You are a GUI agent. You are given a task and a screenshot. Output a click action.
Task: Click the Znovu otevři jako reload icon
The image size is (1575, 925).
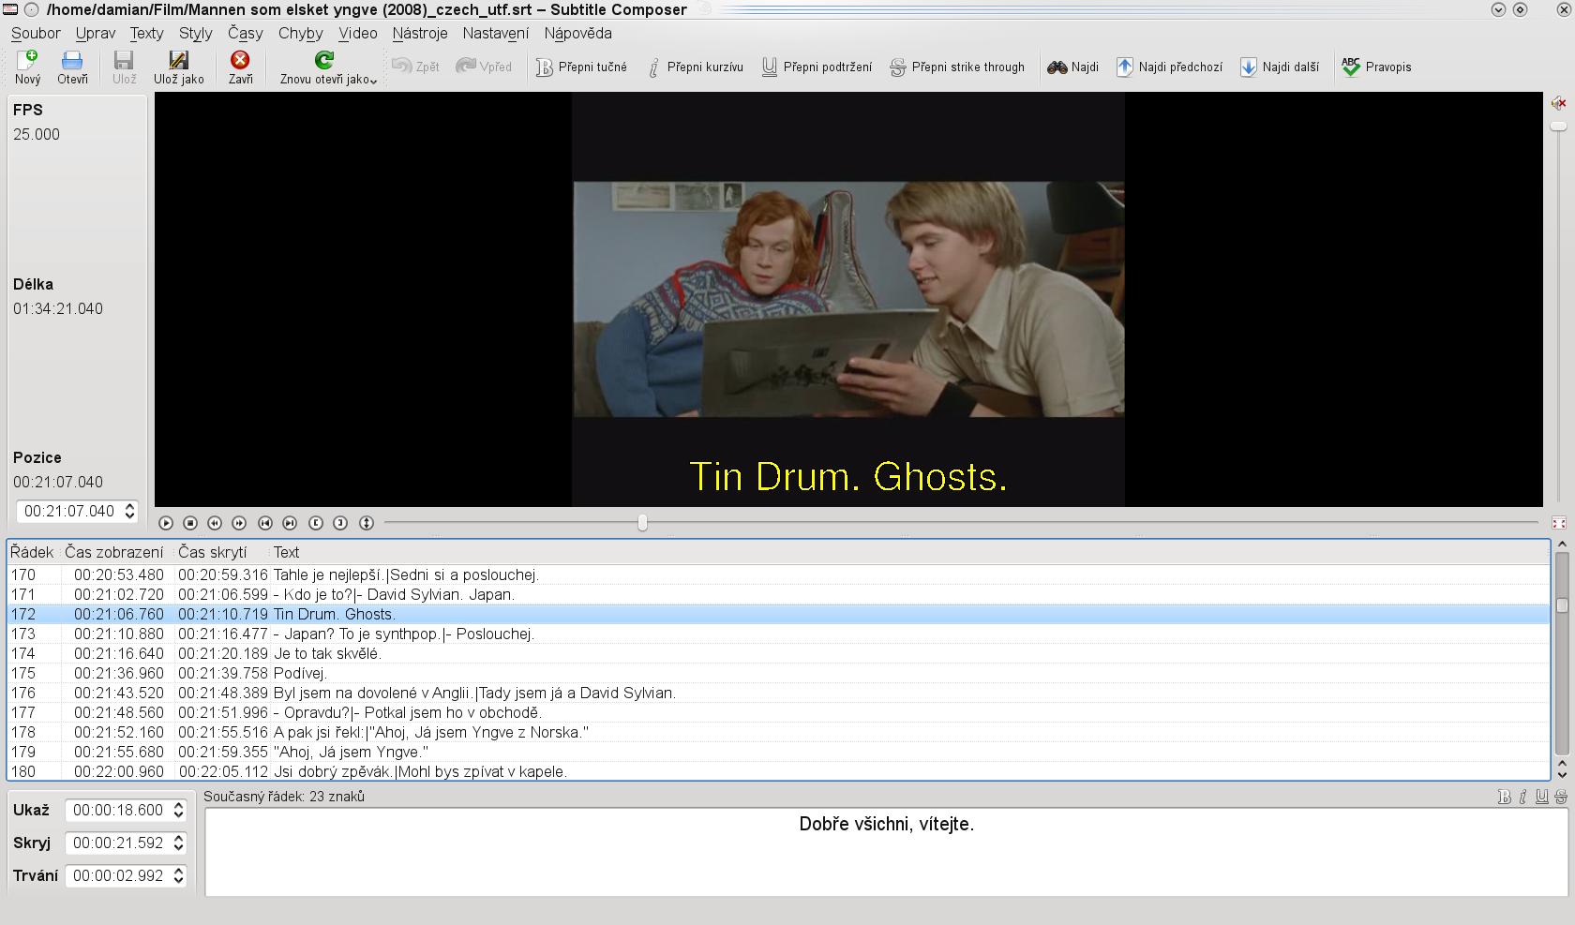[324, 60]
